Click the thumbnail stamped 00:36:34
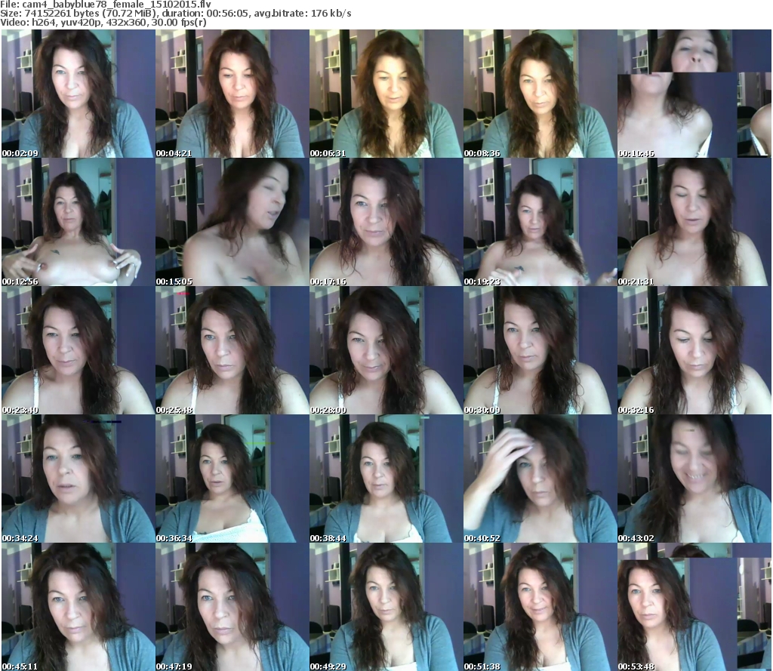This screenshot has height=671, width=773. click(x=233, y=479)
